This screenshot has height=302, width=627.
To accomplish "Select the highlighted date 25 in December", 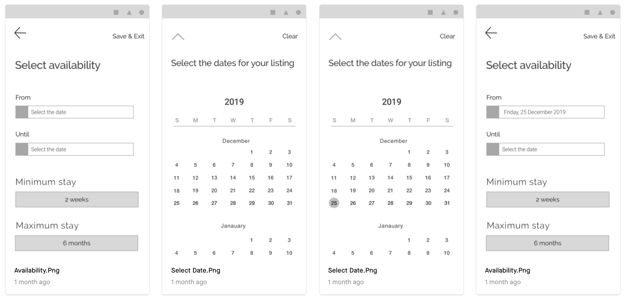I will click(x=334, y=203).
